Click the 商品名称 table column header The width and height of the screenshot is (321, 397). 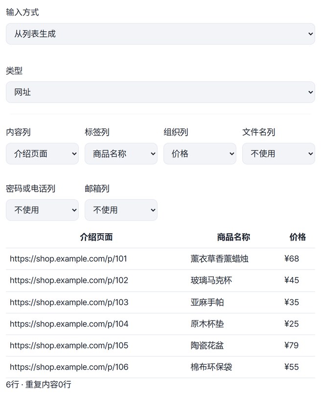click(233, 237)
